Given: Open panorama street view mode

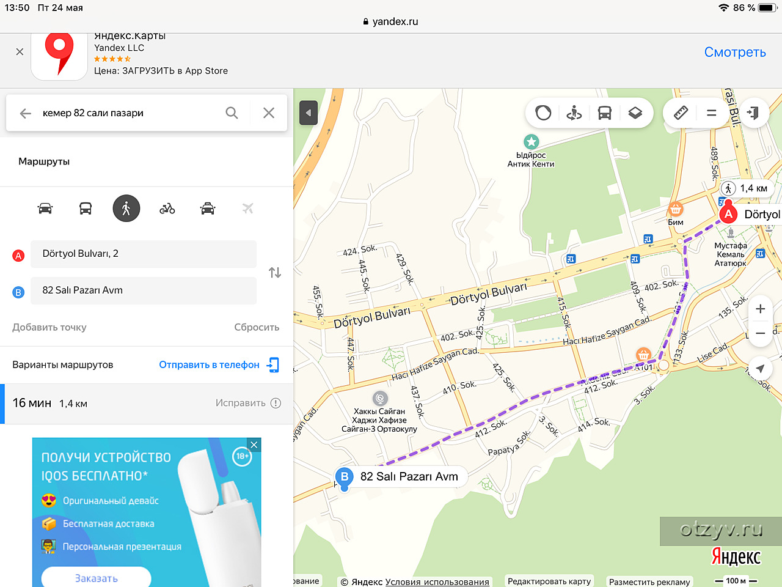Looking at the screenshot, I should click(574, 113).
